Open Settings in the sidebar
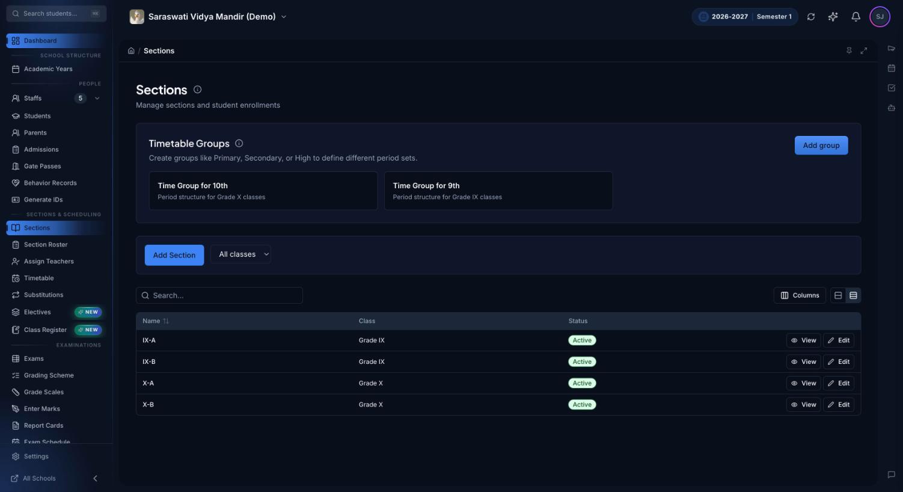 [56, 457]
